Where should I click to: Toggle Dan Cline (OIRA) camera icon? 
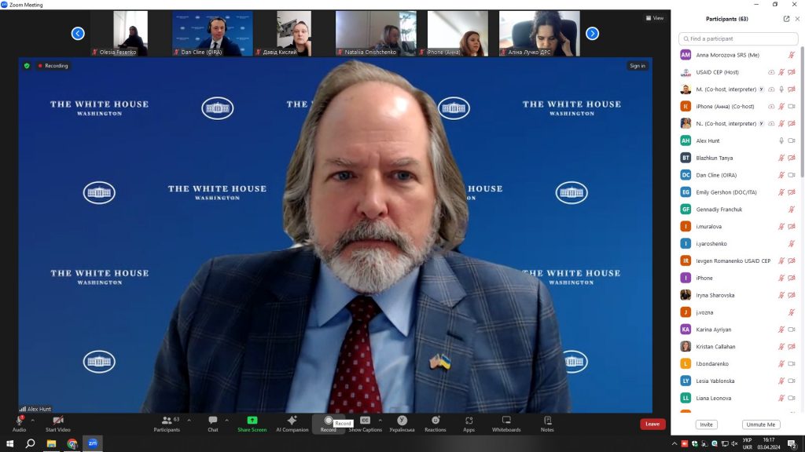792,175
